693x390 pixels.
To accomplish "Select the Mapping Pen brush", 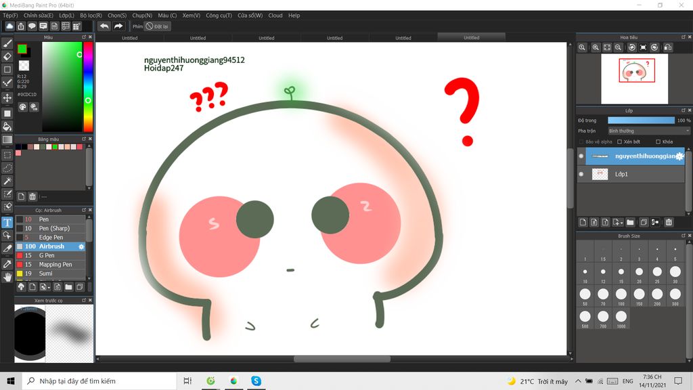I will click(51, 265).
